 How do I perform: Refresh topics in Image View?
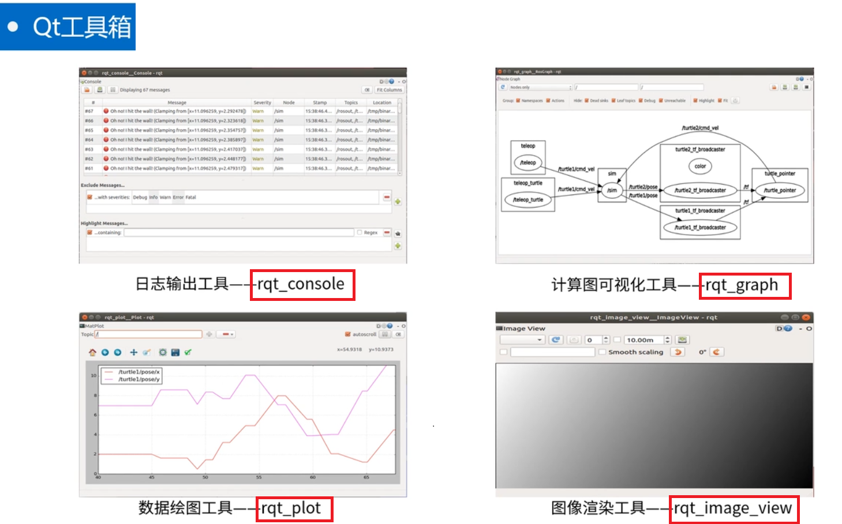coord(556,340)
